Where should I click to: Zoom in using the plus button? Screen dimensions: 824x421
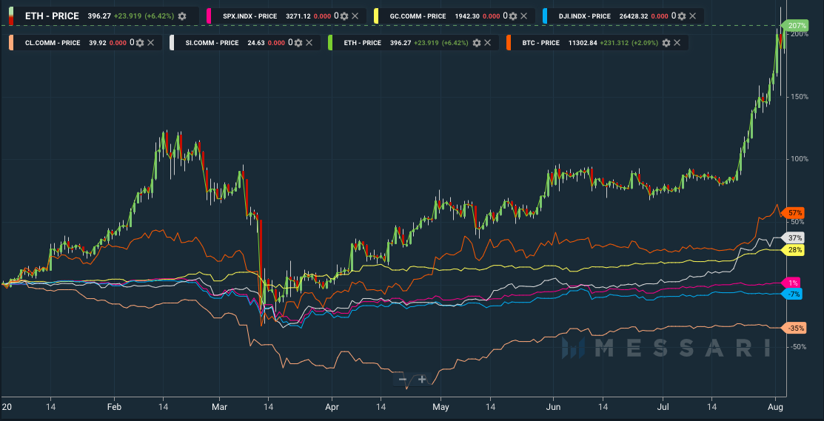point(422,380)
